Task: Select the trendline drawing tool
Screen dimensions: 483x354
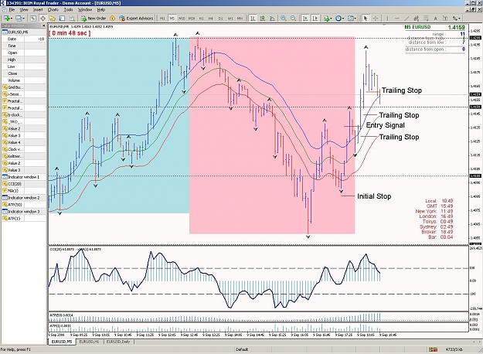Action: click(406, 19)
